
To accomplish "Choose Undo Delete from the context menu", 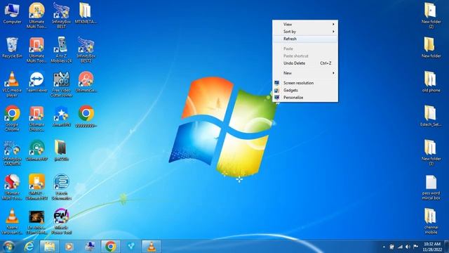I will [x=305, y=63].
